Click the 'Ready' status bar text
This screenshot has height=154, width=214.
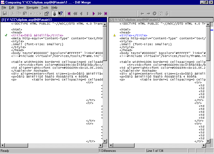(5, 151)
